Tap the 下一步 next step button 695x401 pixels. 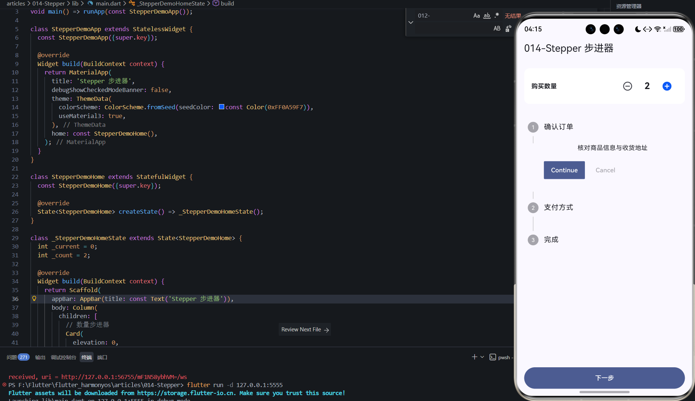604,378
